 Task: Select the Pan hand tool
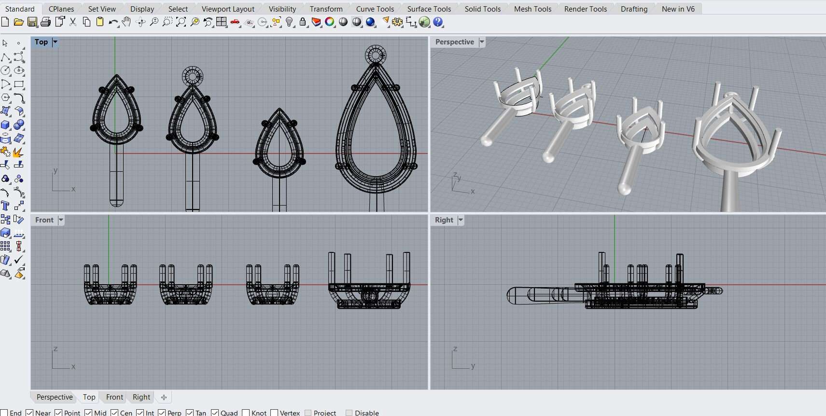[x=126, y=22]
